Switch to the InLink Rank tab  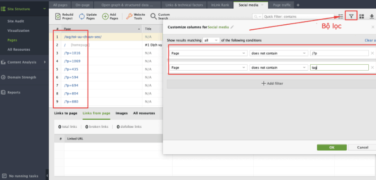220,5
